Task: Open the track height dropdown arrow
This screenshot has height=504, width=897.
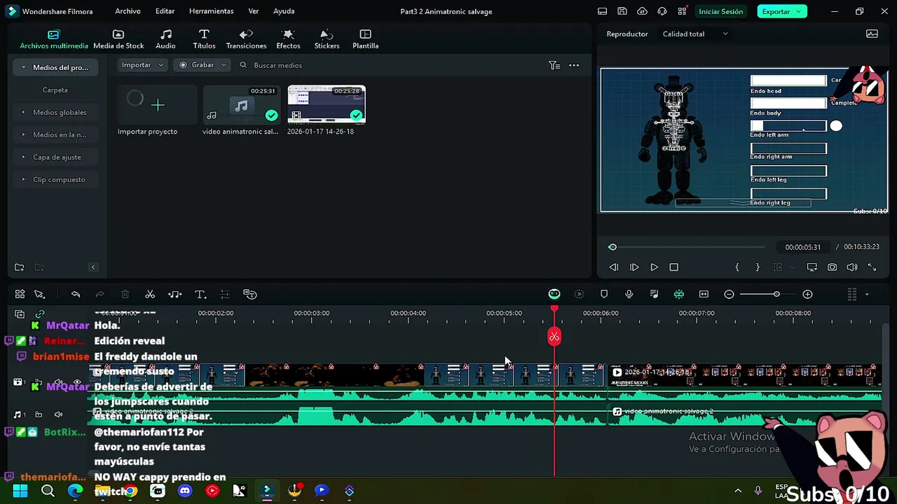Action: coord(867,295)
